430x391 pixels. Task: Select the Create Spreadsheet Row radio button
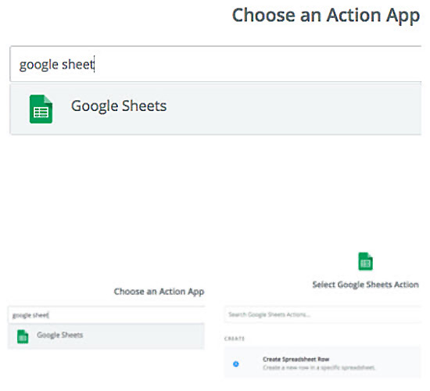click(235, 364)
